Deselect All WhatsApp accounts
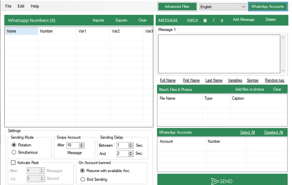Viewport: 292px width, 185px height. tap(273, 132)
